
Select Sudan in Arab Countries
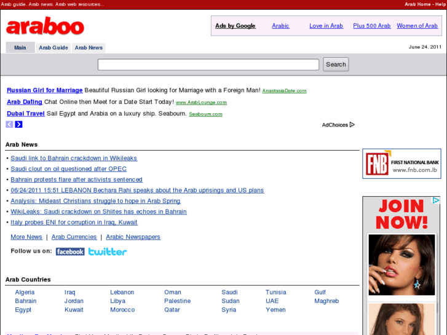click(x=231, y=301)
